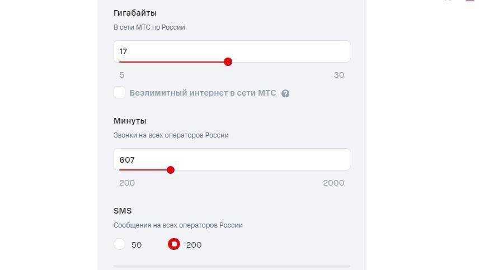This screenshot has width=484, height=270.
Task: Click the minimum 5 label under gigabytes slider
Action: (x=122, y=75)
